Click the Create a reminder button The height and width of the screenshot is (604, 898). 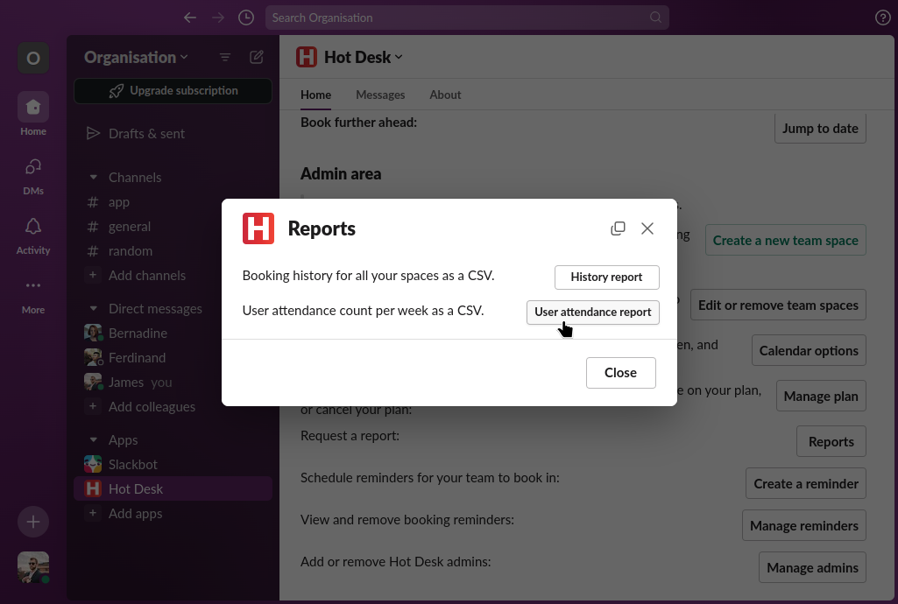pyautogui.click(x=806, y=483)
